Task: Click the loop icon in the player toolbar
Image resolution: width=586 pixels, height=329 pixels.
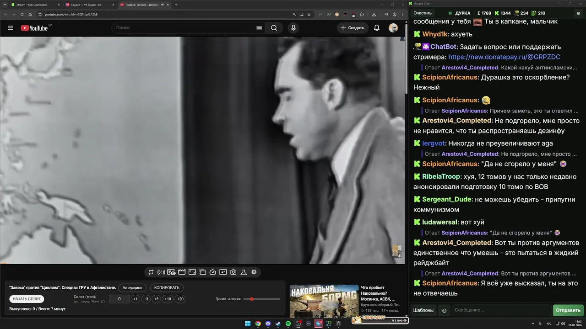Action: tap(151, 272)
